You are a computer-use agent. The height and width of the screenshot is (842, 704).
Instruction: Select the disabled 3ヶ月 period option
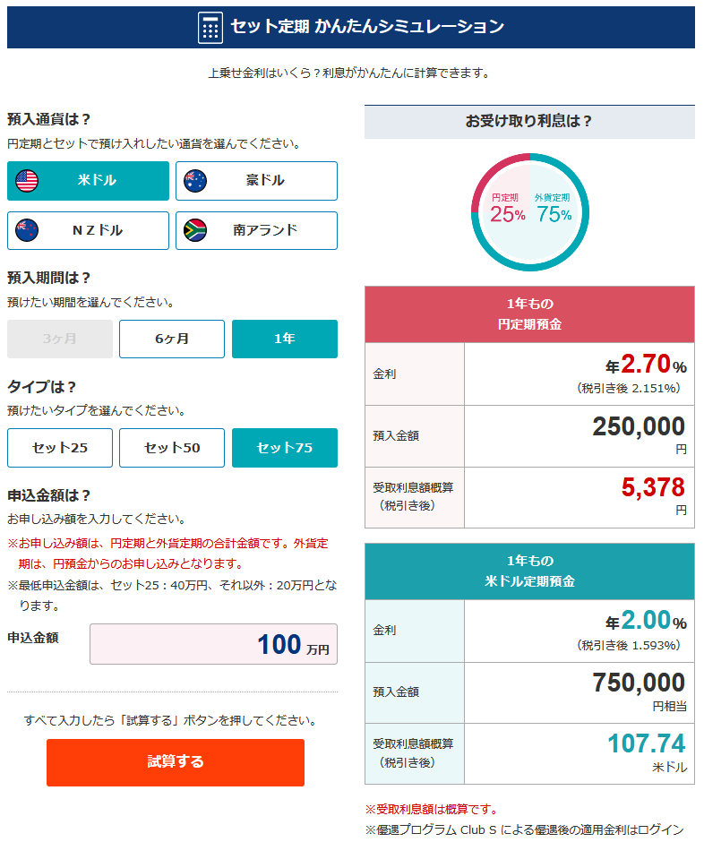(60, 339)
